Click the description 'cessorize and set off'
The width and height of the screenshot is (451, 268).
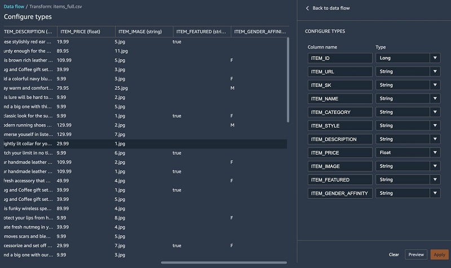click(28, 245)
